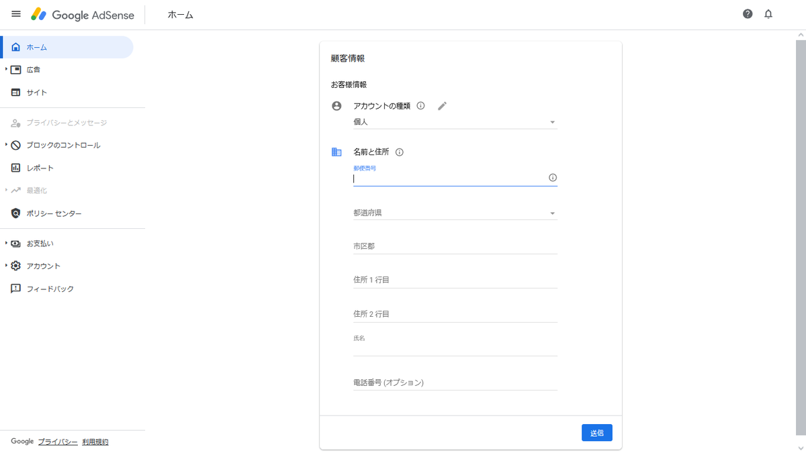
Task: Click the help question mark icon
Action: [x=747, y=13]
